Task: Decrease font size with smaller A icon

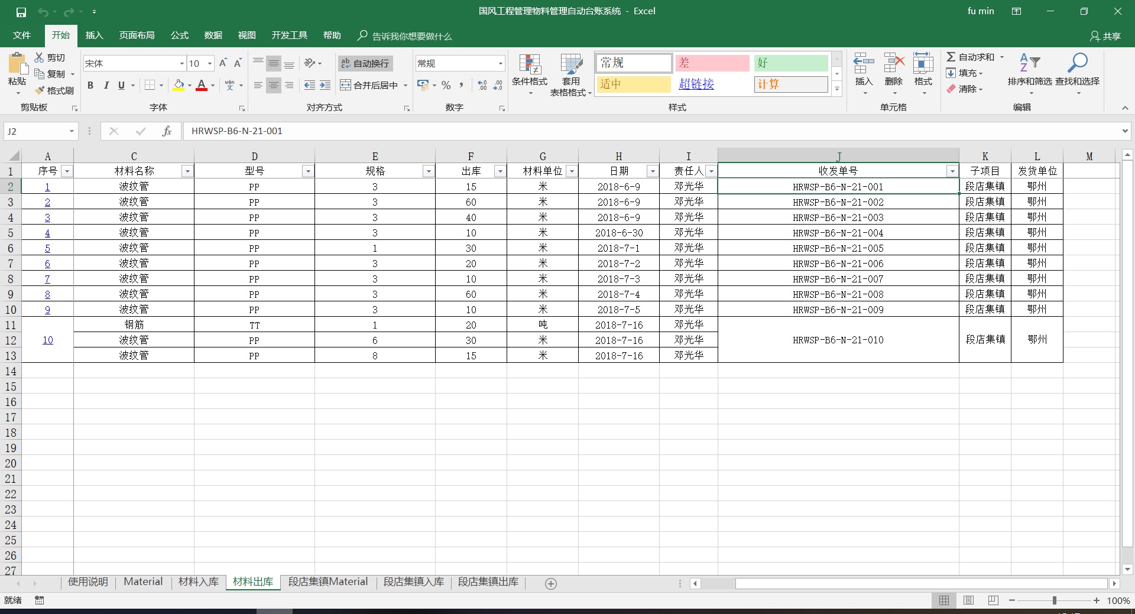Action: (x=238, y=63)
